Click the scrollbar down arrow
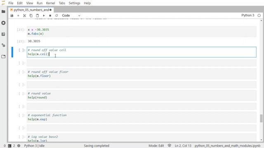Image resolution: width=264 pixels, height=148 pixels. tap(261, 140)
